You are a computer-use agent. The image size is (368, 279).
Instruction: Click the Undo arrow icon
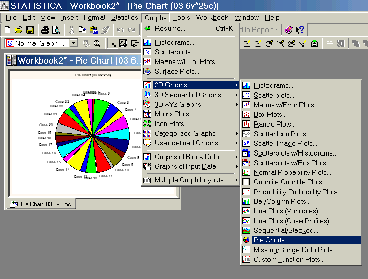point(120,30)
